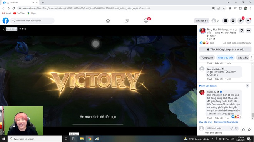Viewport: 254px width, 142px height.
Task: Open the notifications bell icon
Action: coord(241,21)
